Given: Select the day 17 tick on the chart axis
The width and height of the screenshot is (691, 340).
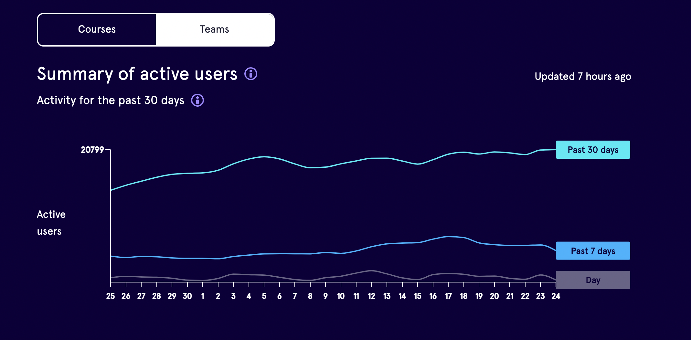Looking at the screenshot, I should pyautogui.click(x=448, y=296).
